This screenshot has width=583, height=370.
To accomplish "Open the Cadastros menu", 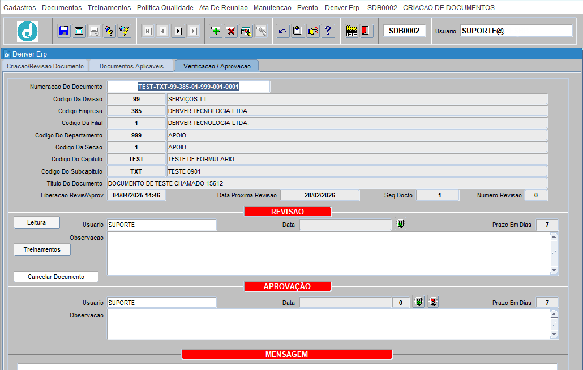I will click(x=20, y=8).
